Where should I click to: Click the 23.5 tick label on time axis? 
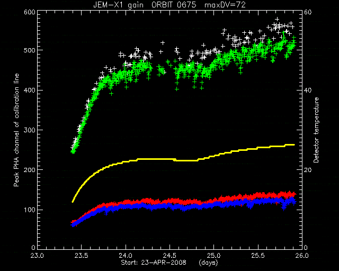pos(82,256)
